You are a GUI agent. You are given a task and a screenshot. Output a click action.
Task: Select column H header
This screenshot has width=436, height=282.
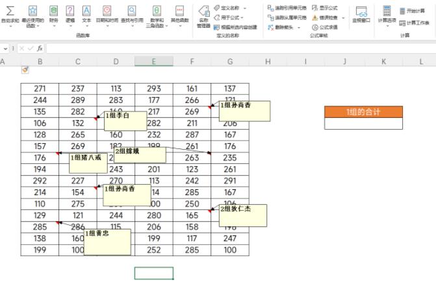tap(268, 62)
